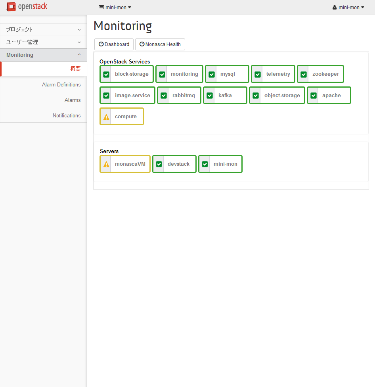Click the green check icon for apache
The image size is (375, 387).
pyautogui.click(x=314, y=96)
